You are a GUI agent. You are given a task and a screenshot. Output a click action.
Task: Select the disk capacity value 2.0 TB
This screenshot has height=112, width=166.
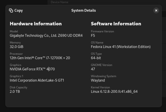(x=15, y=91)
